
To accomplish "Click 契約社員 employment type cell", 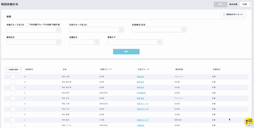I will (178, 120).
